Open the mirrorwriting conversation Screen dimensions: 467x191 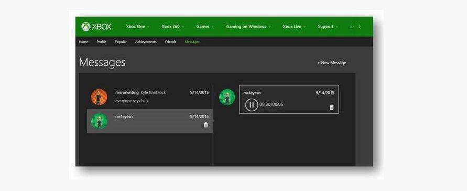(150, 97)
